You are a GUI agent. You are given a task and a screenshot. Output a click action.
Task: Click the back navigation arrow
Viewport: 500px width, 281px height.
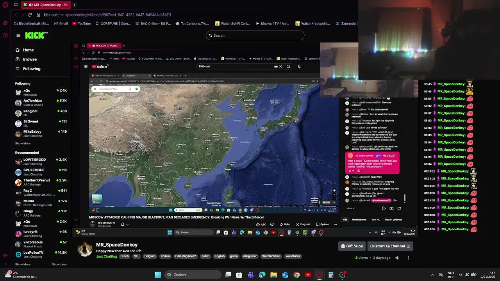tap(16, 15)
